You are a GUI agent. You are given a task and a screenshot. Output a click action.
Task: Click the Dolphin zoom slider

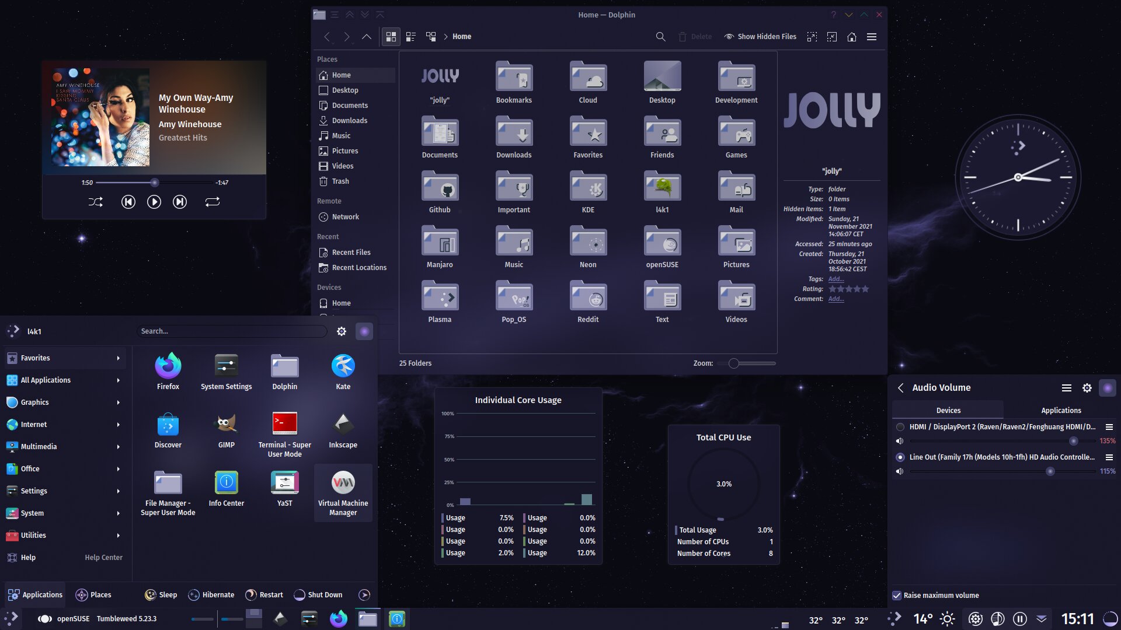point(734,363)
